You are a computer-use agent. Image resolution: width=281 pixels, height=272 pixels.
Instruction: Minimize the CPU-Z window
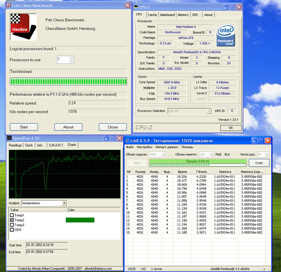pos(226,7)
